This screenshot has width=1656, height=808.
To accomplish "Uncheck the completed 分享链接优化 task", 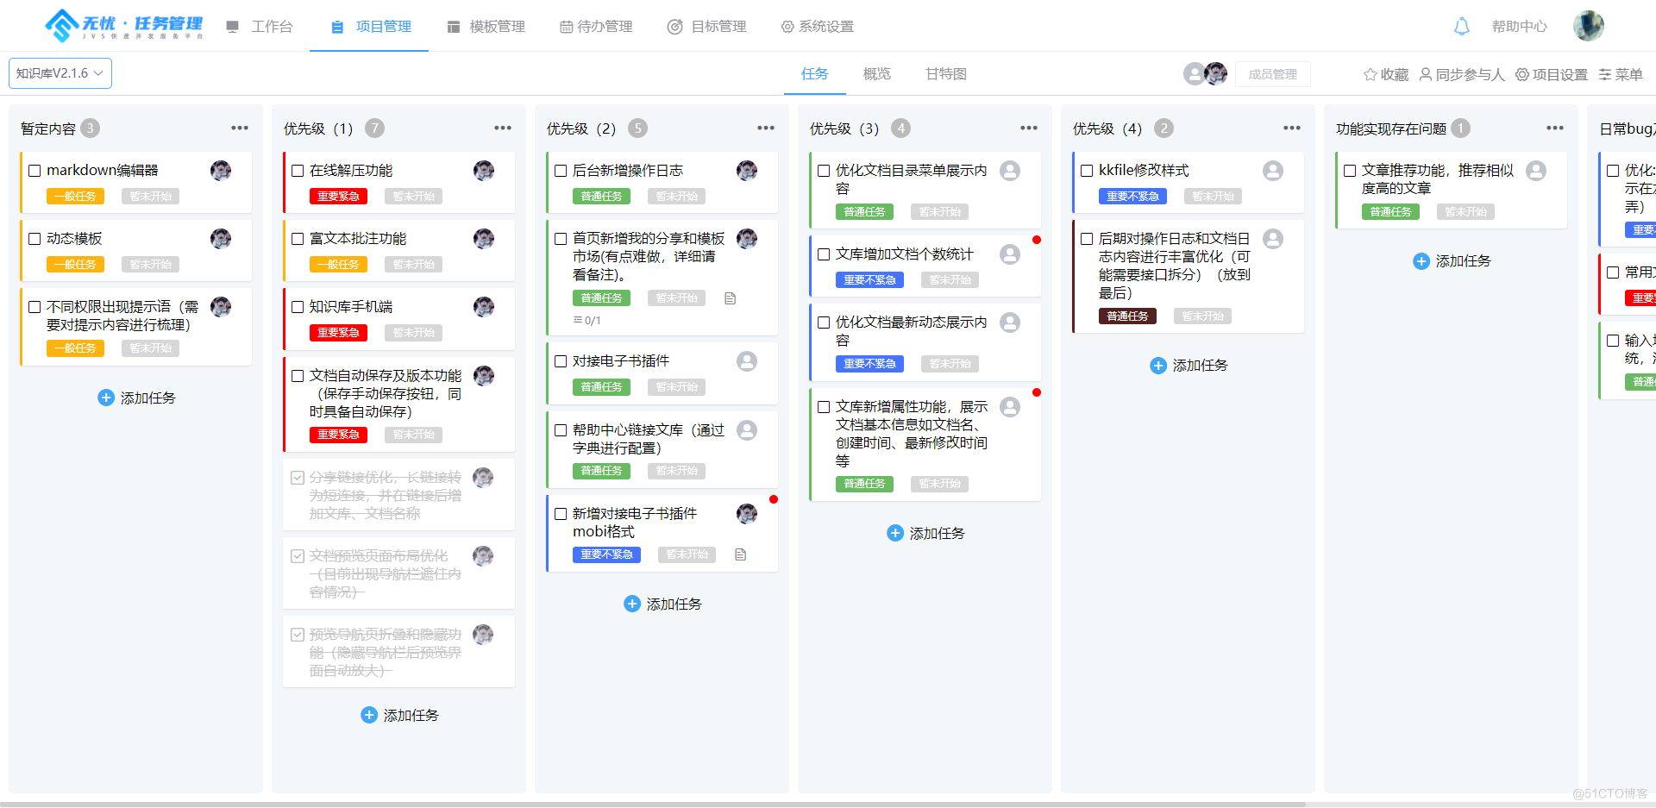I will [x=298, y=477].
